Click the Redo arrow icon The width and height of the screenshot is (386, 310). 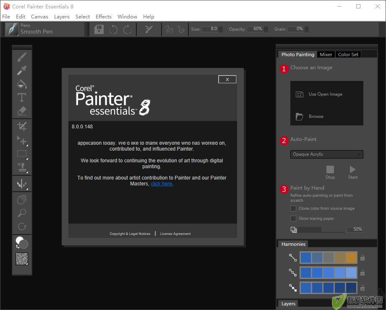click(x=128, y=29)
